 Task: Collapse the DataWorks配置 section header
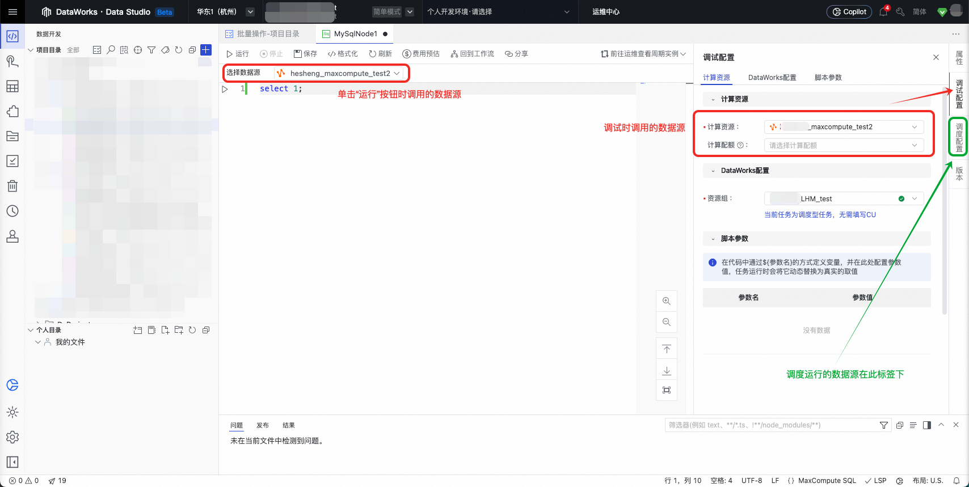click(x=713, y=171)
